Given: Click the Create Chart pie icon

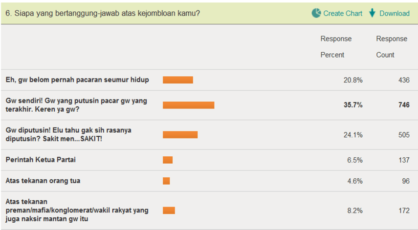Looking at the screenshot, I should (316, 13).
